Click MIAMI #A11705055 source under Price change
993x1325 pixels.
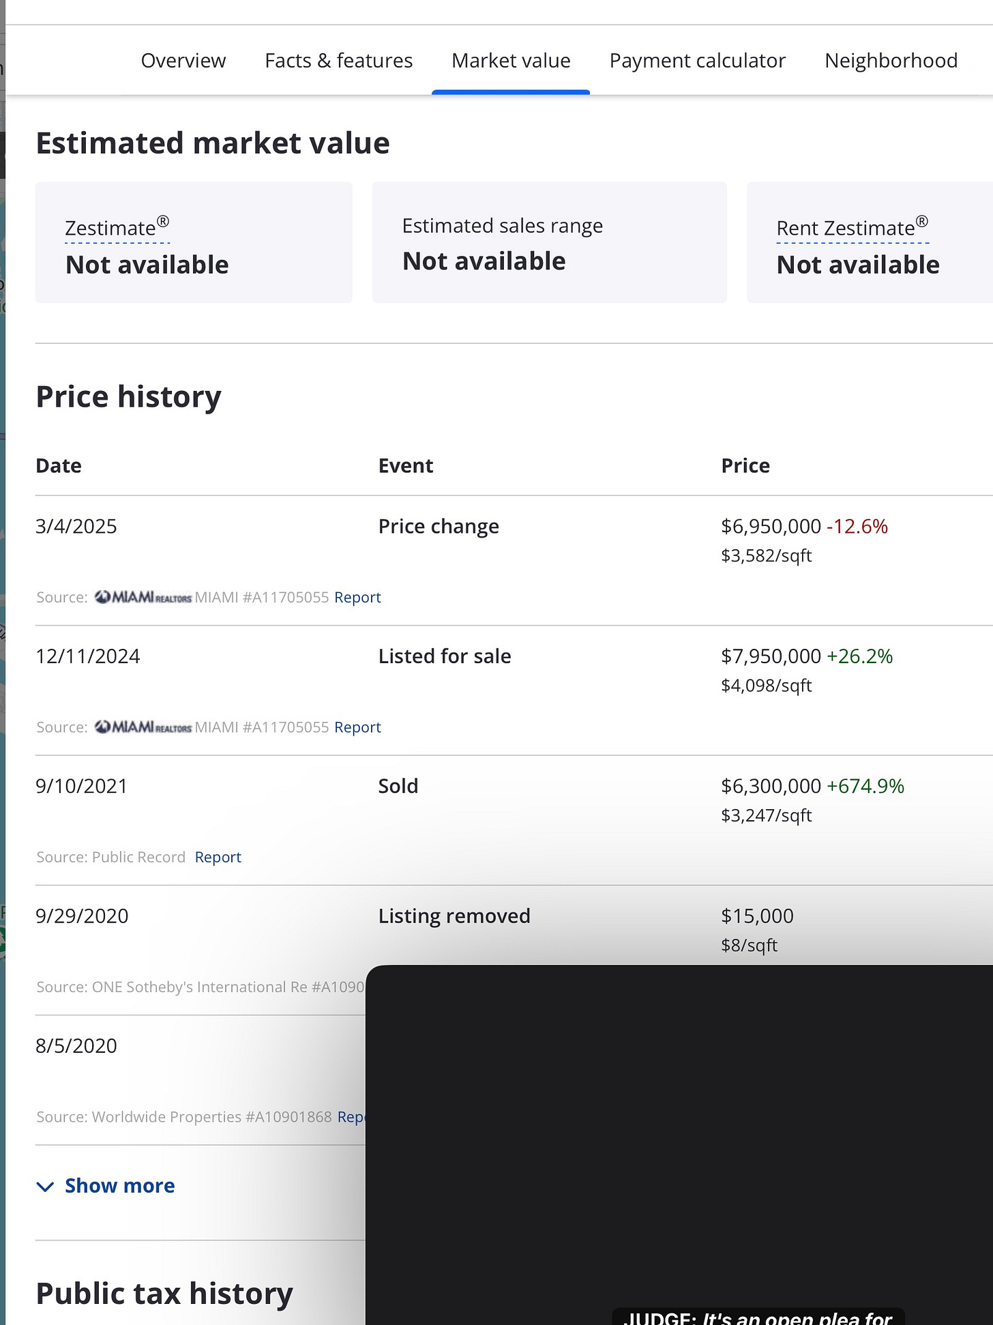click(x=262, y=598)
